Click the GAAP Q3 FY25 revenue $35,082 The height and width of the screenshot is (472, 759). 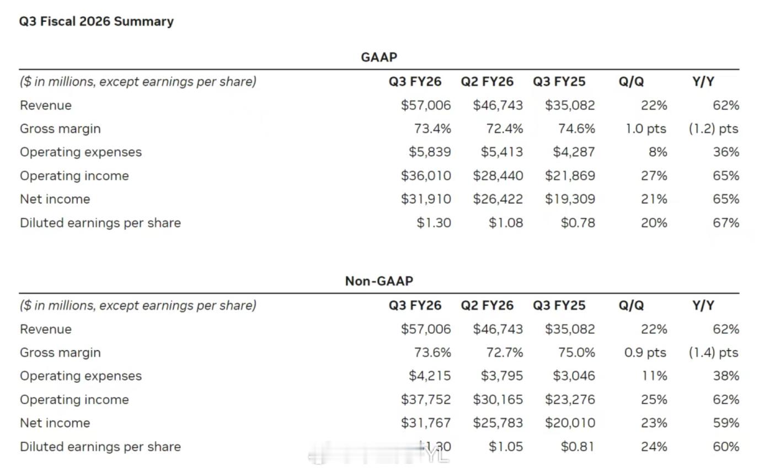click(570, 105)
